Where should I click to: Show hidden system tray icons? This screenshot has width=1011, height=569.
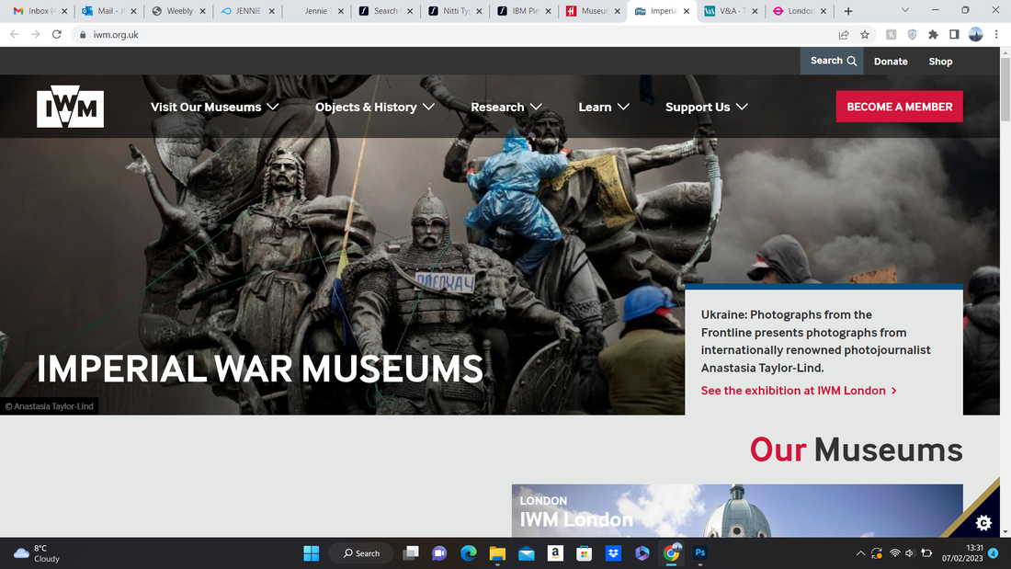point(860,552)
